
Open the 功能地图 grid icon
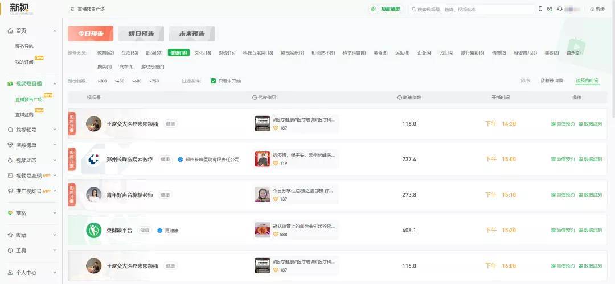373,9
